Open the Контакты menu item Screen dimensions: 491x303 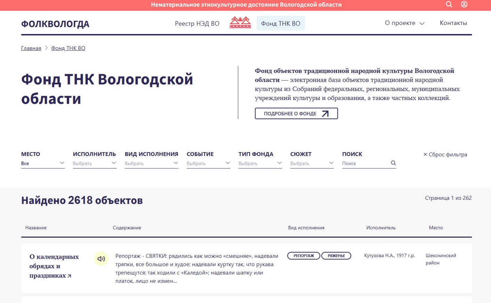click(x=453, y=23)
